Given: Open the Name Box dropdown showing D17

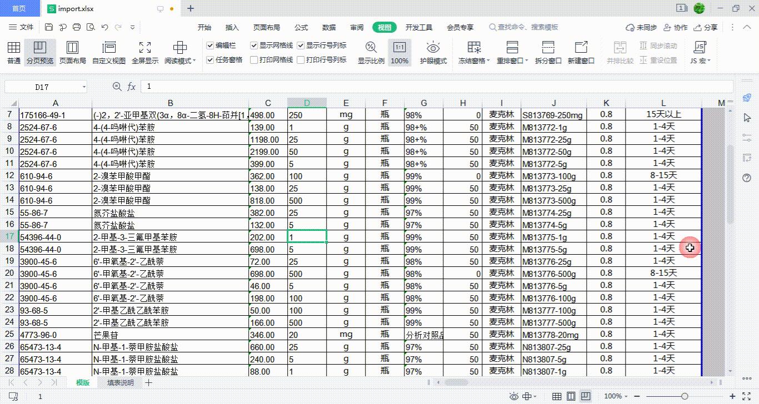Looking at the screenshot, I should [x=84, y=87].
